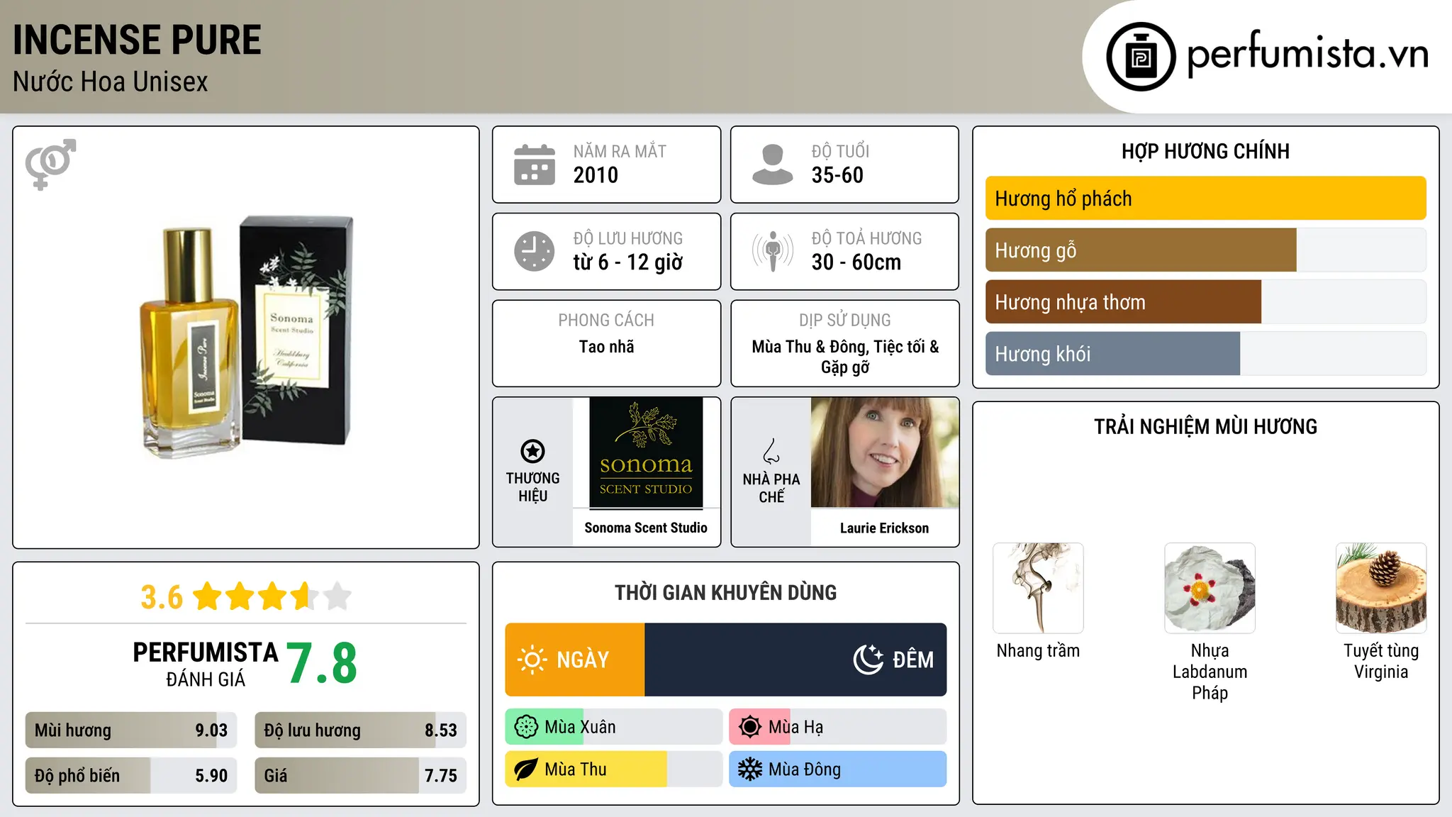Click the unisex gender symbol icon
Image resolution: width=1452 pixels, height=817 pixels.
(x=50, y=165)
